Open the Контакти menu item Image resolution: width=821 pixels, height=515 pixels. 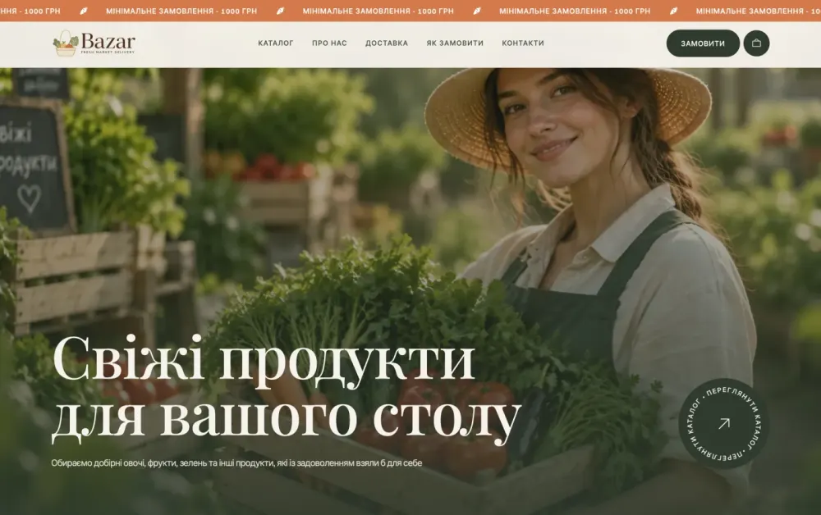(x=523, y=43)
